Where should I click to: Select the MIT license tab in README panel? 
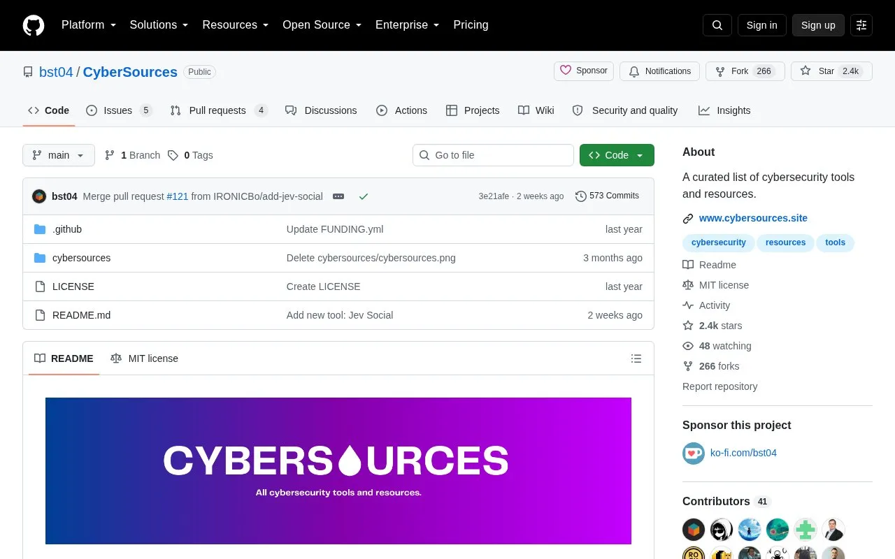(x=144, y=358)
